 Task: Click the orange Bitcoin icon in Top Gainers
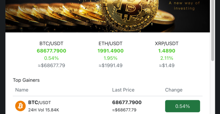[x=20, y=106]
